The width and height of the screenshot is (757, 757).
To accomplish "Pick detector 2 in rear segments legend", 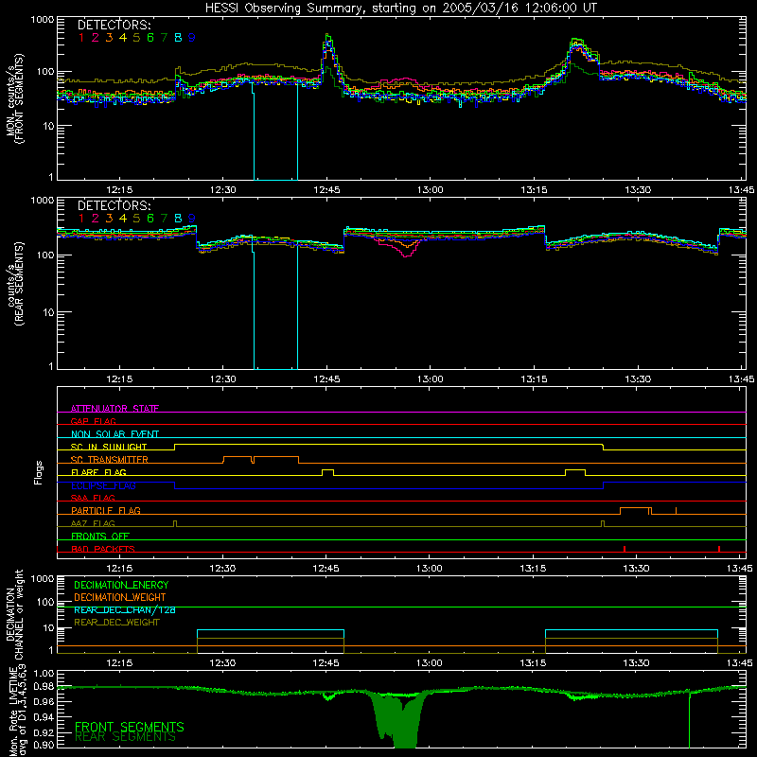I will [x=96, y=219].
